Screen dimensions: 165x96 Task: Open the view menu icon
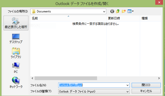point(129,11)
